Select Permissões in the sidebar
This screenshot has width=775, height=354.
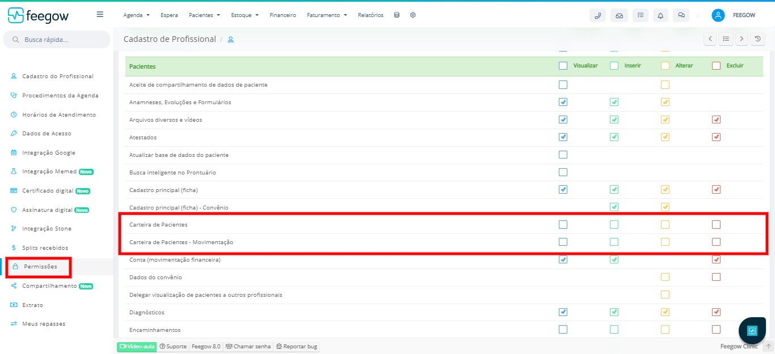[40, 267]
